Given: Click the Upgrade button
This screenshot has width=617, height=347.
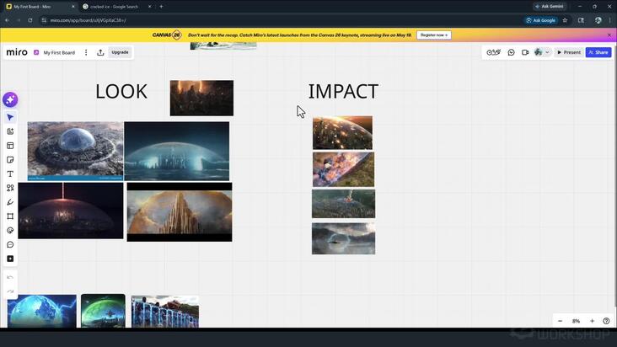Looking at the screenshot, I should pyautogui.click(x=120, y=52).
